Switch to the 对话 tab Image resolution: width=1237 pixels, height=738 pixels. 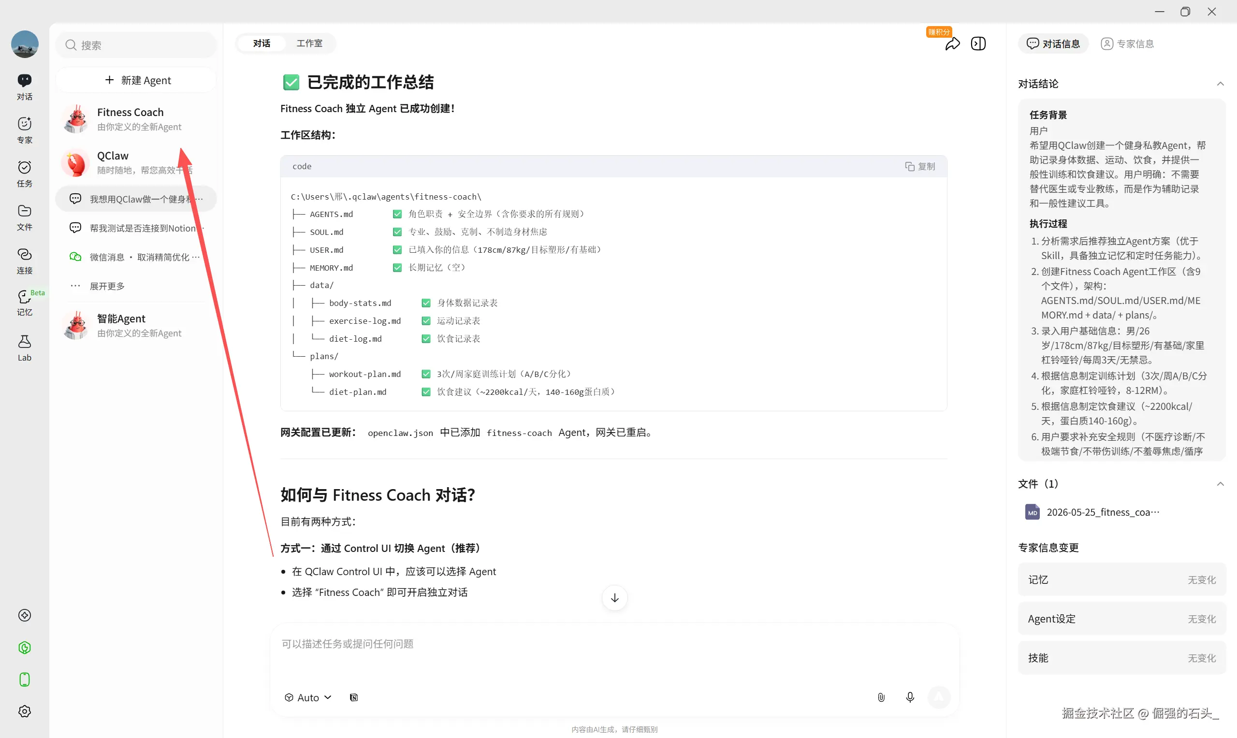(x=262, y=43)
